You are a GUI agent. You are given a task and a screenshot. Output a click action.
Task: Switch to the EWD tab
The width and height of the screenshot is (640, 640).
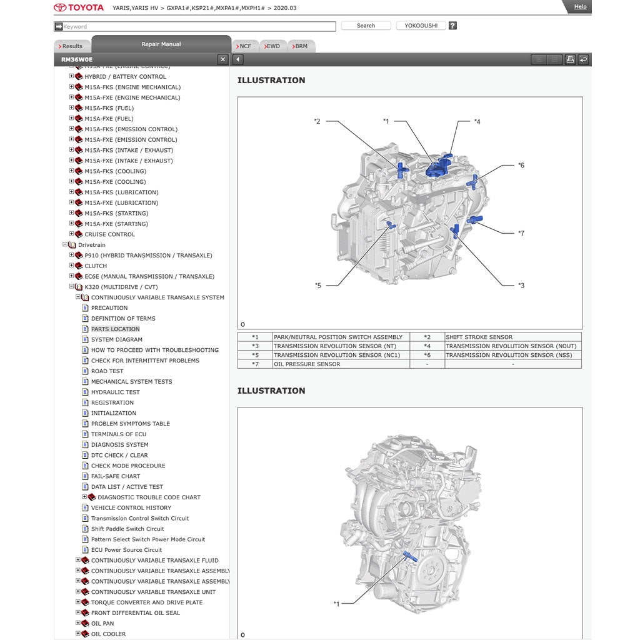[272, 46]
